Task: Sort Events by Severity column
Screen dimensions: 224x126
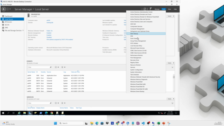Action: pyautogui.click(x=43, y=72)
